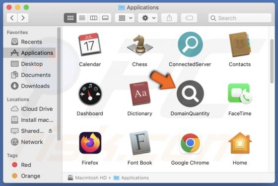Open the group-by dropdown

[x=125, y=18]
